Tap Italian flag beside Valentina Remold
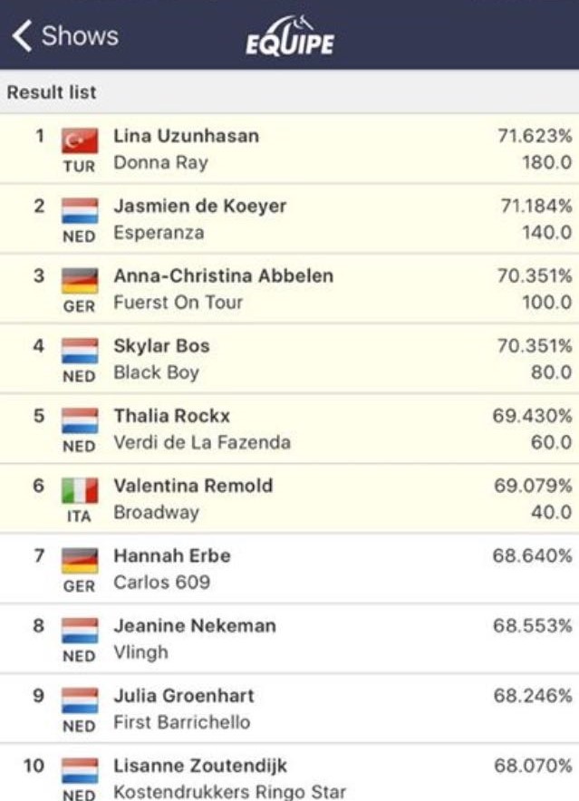Image resolution: width=579 pixels, height=801 pixels. (79, 490)
